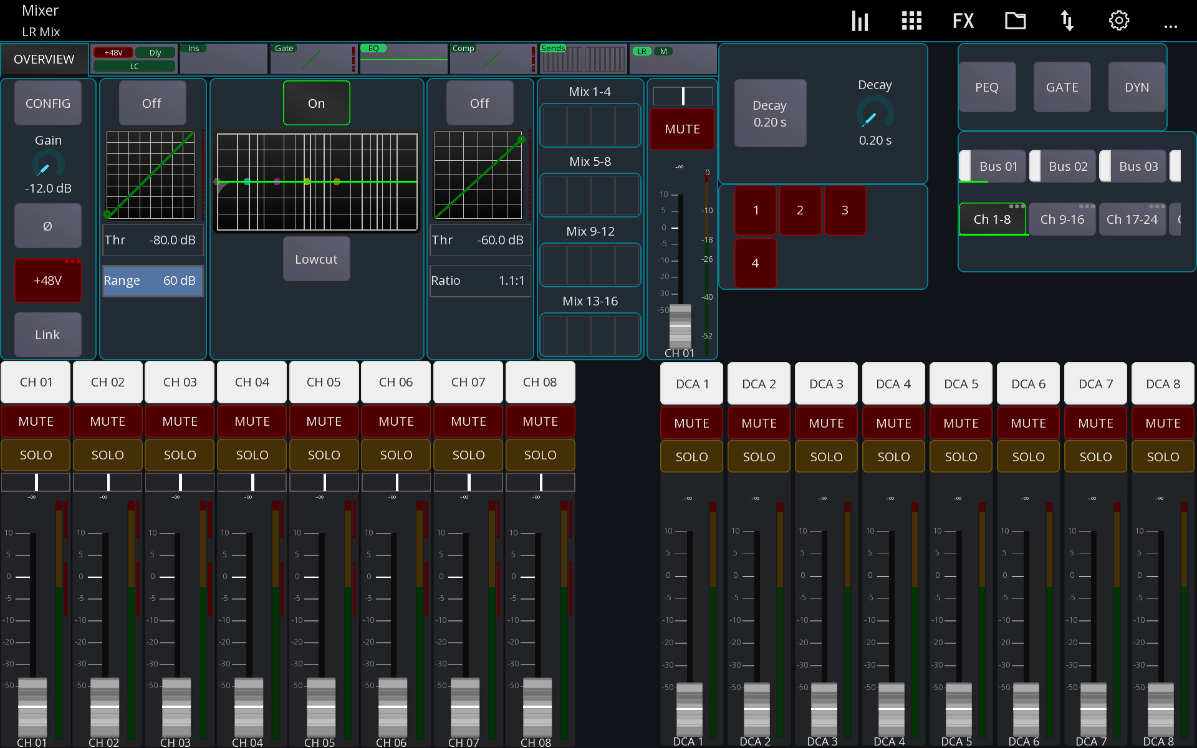Viewport: 1197px width, 748px height.
Task: Open the scenes folder icon
Action: pyautogui.click(x=1015, y=20)
